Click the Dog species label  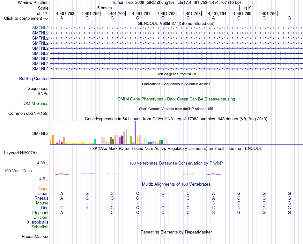45,208
